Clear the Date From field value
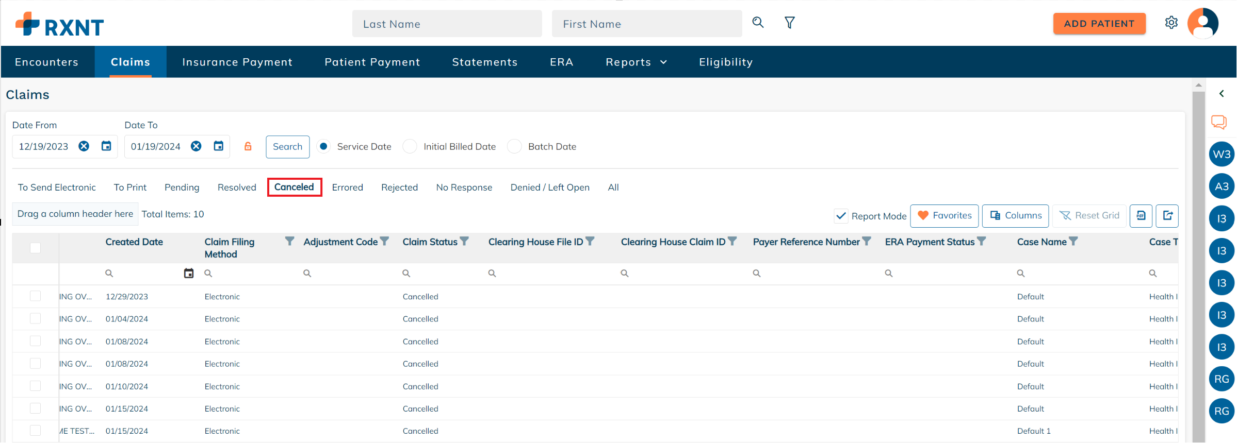The width and height of the screenshot is (1237, 443). [x=84, y=146]
